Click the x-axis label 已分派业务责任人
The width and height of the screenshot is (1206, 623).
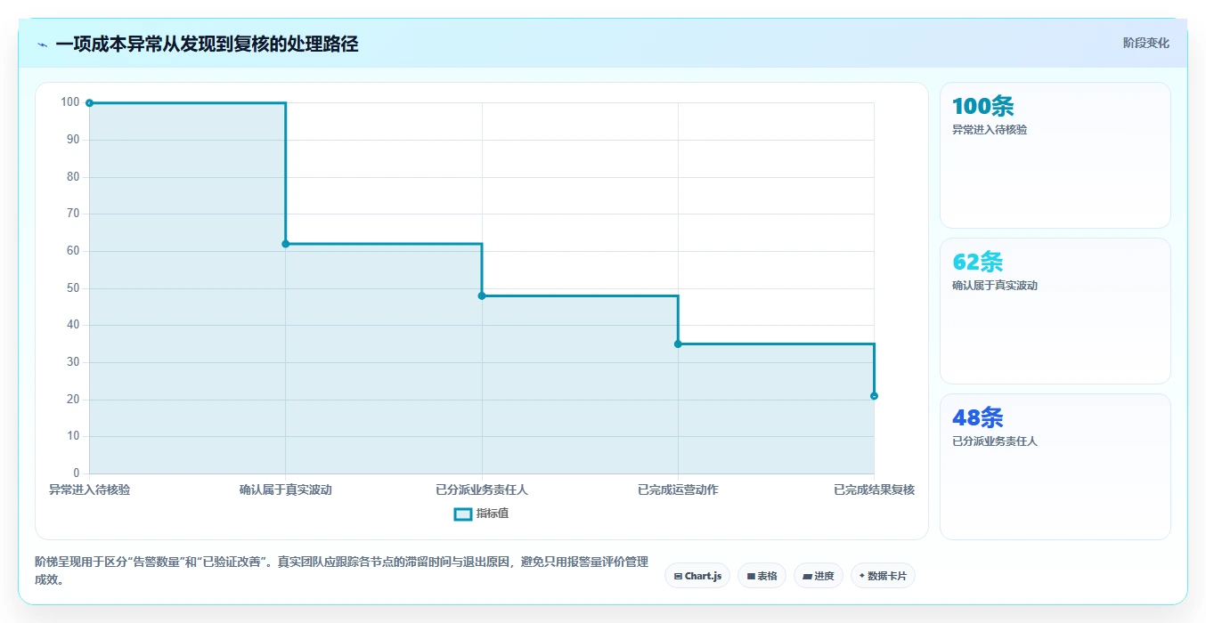482,489
